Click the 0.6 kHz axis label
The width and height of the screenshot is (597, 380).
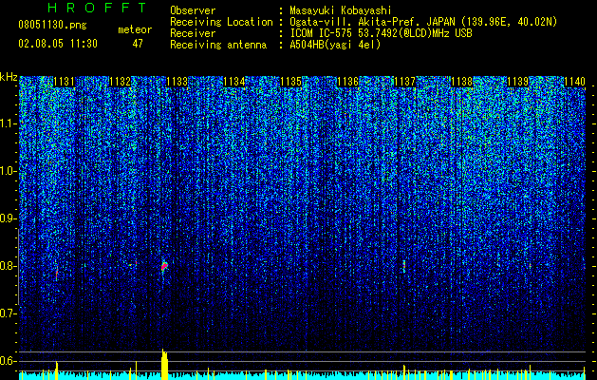[9, 361]
